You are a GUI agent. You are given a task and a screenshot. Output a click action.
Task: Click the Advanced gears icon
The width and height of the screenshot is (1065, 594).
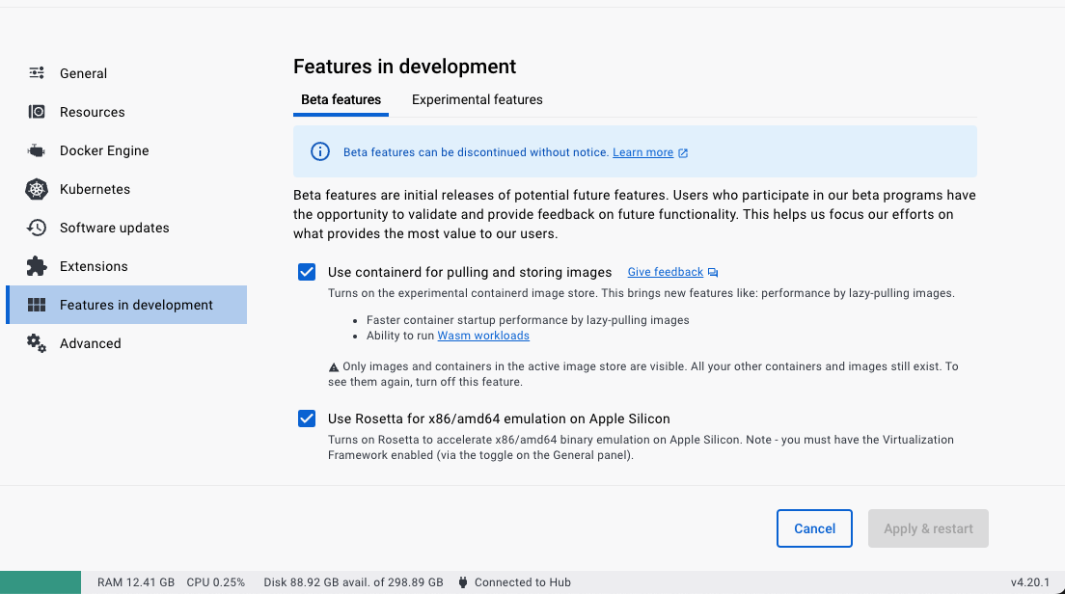tap(37, 343)
